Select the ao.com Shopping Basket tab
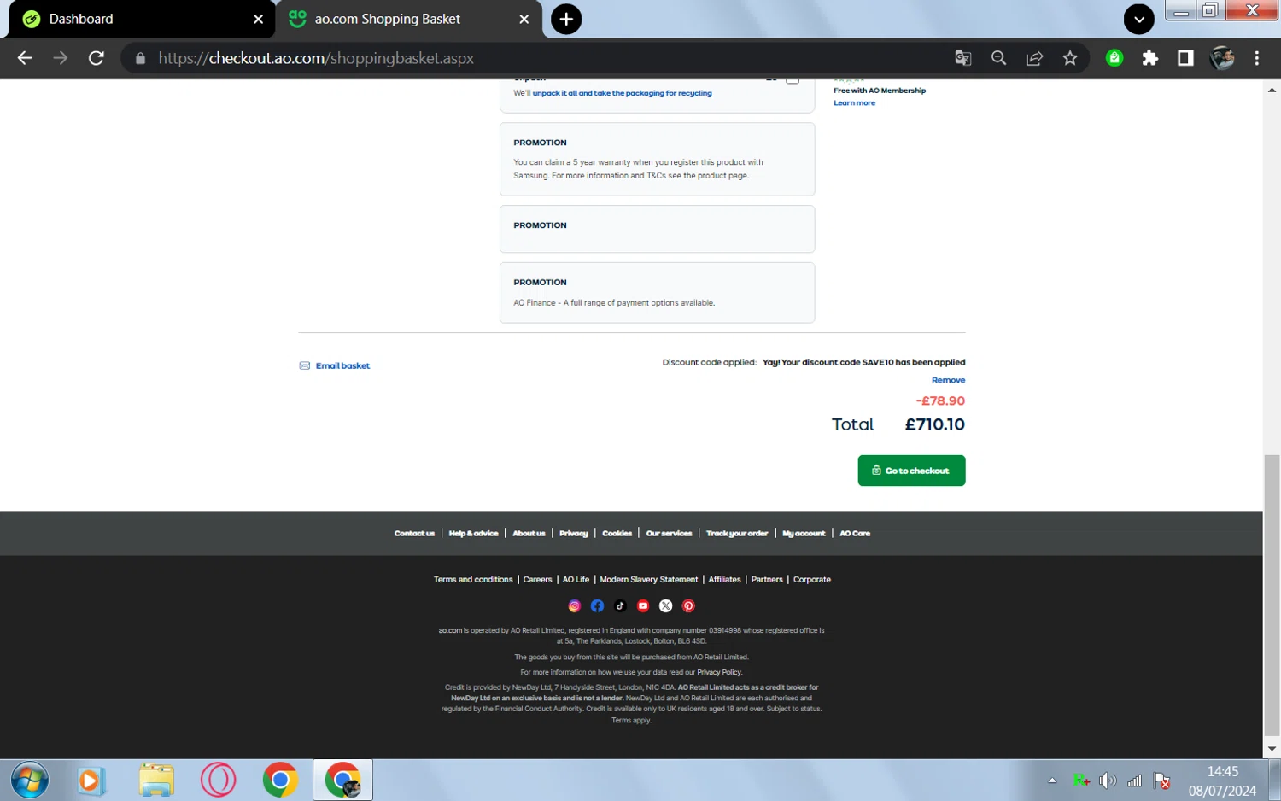 409,19
